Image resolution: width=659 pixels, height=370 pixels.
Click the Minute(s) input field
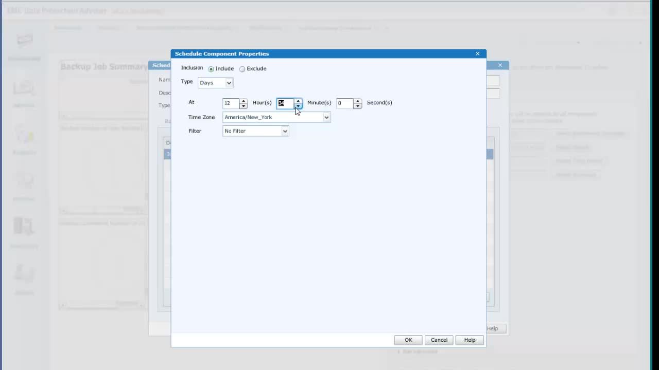285,103
